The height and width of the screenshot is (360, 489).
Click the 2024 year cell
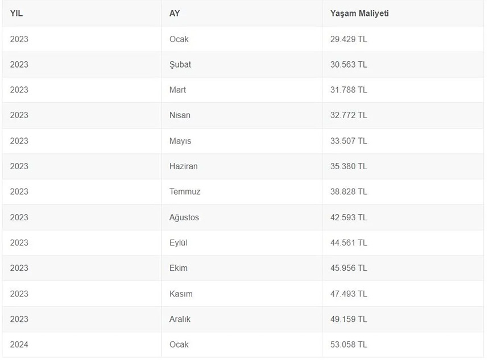(x=19, y=344)
